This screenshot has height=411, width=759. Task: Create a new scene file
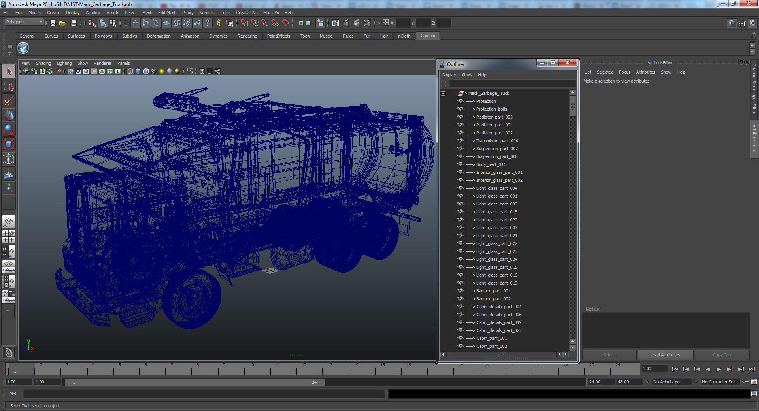(53, 23)
